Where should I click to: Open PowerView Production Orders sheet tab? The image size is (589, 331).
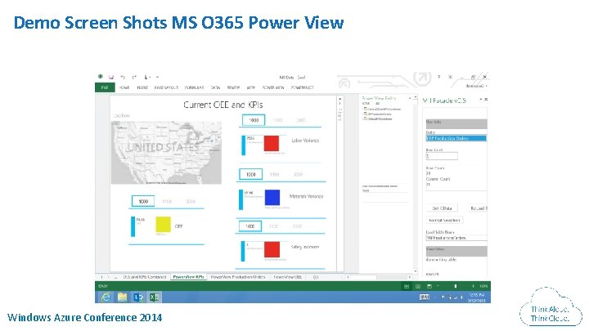(238, 277)
